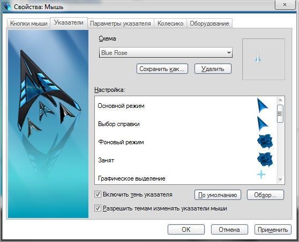Viewport: 299px width, 242px height.
Task: Click the list's scroll down arrow
Action: 280,179
